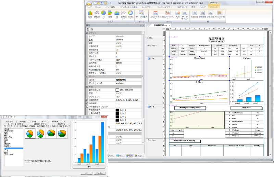
Task: Click キャンセル in the chart wizard dialog
Action: (99, 173)
